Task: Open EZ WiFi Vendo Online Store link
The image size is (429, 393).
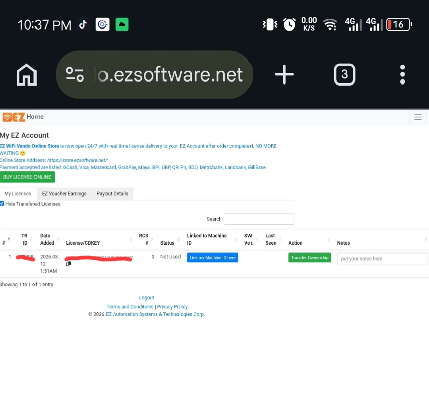Action: coord(29,146)
